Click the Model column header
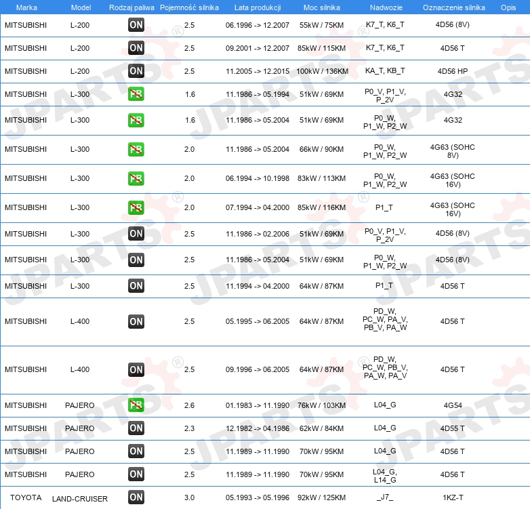 (81, 7)
